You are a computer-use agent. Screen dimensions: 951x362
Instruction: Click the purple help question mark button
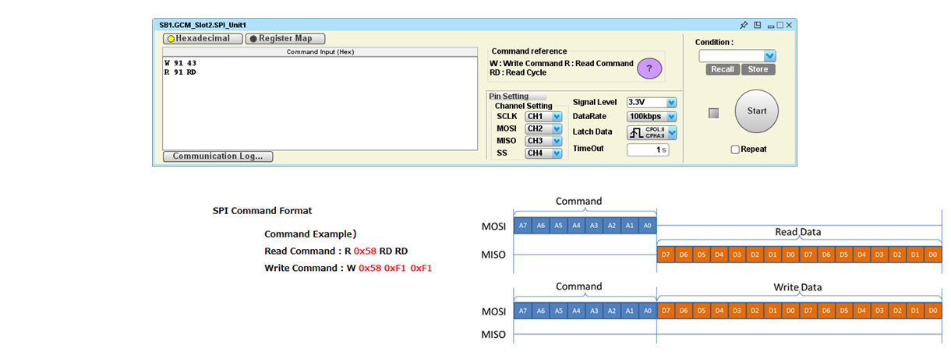pos(649,69)
